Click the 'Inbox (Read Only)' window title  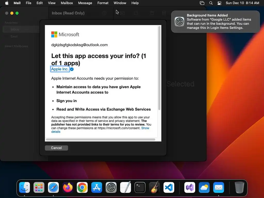[68, 13]
